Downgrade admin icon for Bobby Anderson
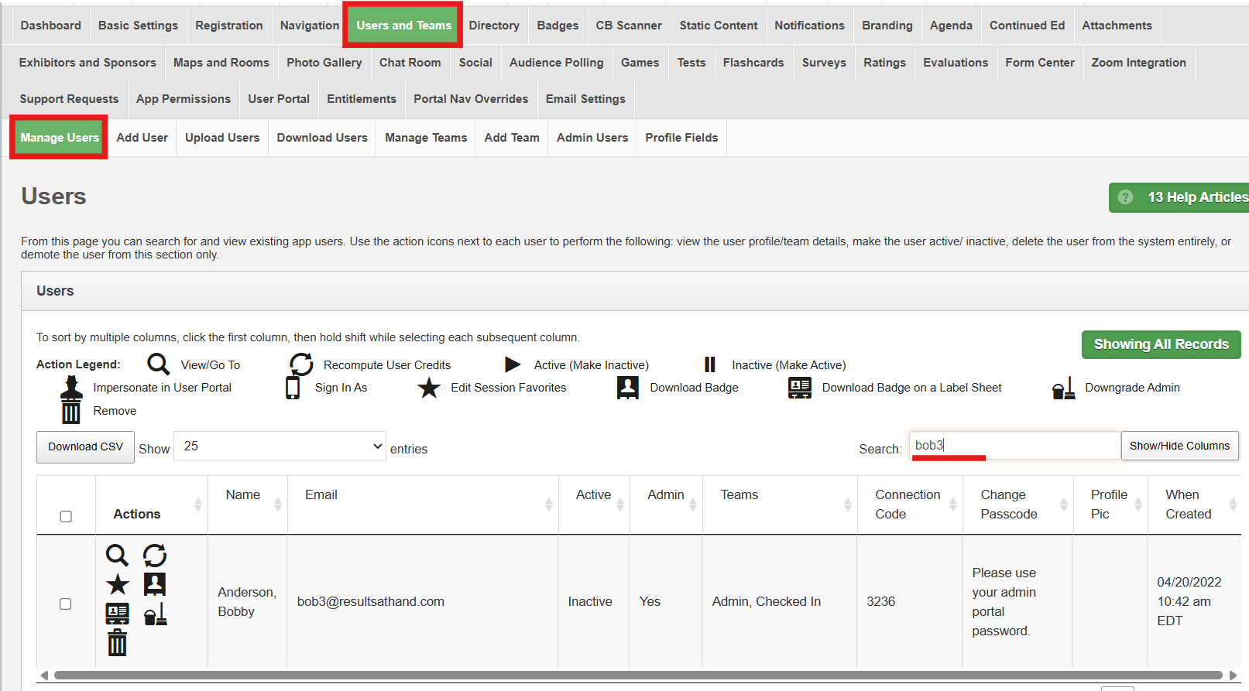 click(x=155, y=614)
